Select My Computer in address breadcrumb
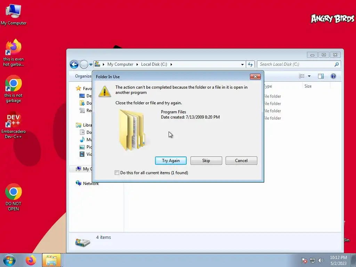356x267 pixels. 120,64
